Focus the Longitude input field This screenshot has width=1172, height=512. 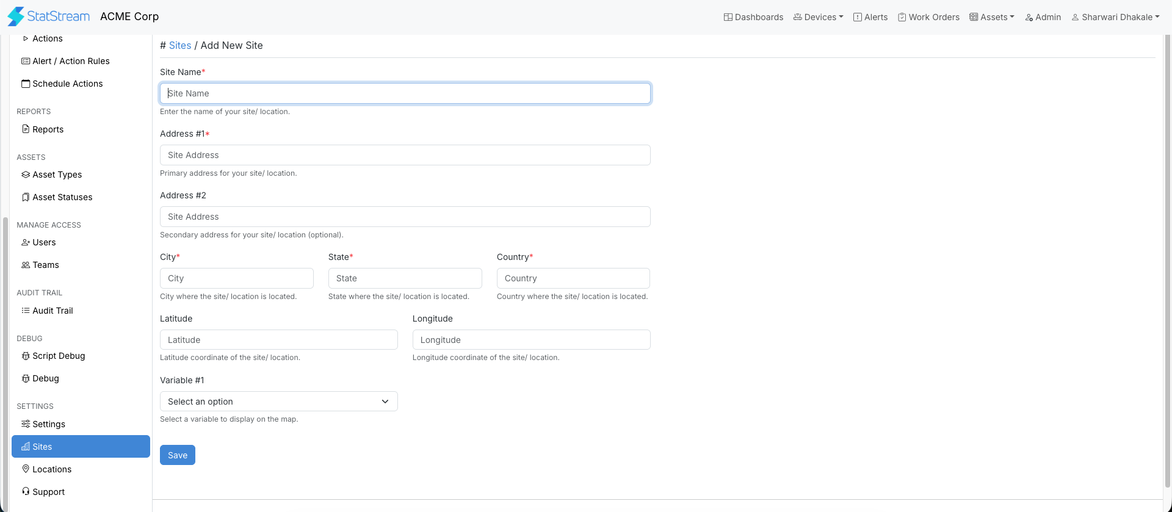(532, 340)
